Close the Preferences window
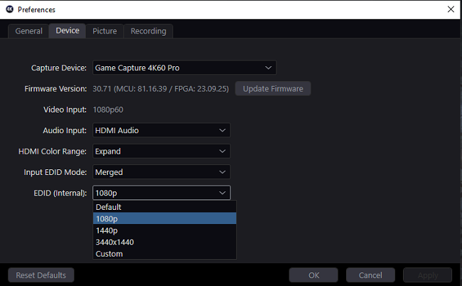462x286 pixels. click(451, 9)
